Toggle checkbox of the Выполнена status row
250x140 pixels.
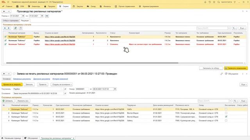click(x=5, y=40)
